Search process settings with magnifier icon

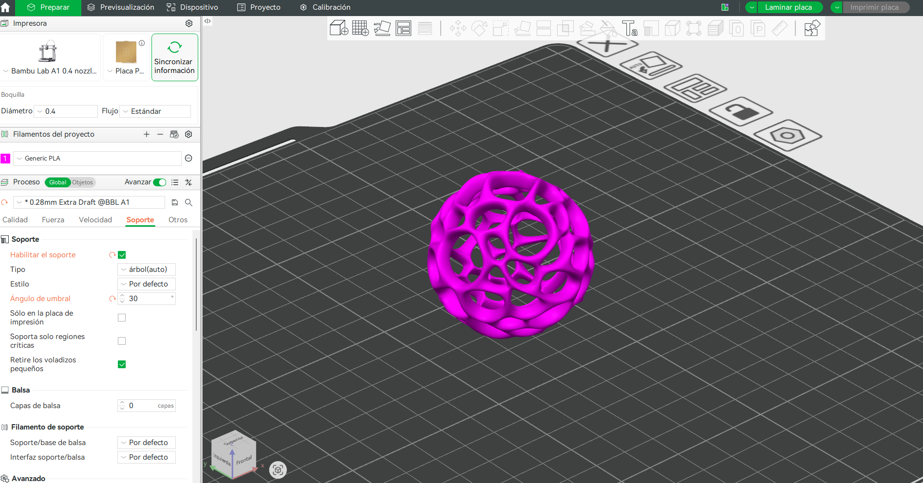pyautogui.click(x=188, y=202)
